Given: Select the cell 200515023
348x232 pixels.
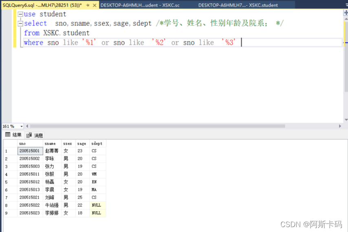Looking at the screenshot, I should click(30, 213).
